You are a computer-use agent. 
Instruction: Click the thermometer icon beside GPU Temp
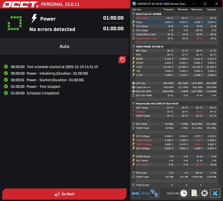[133, 108]
